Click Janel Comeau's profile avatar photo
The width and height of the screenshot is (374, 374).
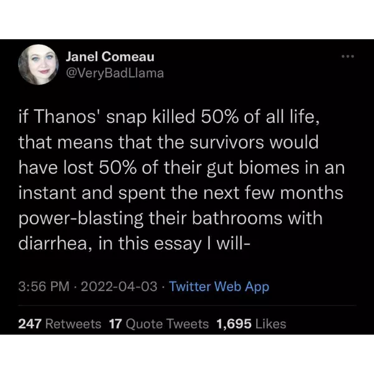coord(39,64)
